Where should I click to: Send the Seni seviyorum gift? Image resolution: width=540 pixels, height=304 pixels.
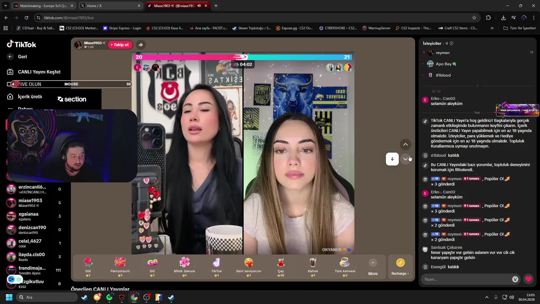tap(248, 267)
